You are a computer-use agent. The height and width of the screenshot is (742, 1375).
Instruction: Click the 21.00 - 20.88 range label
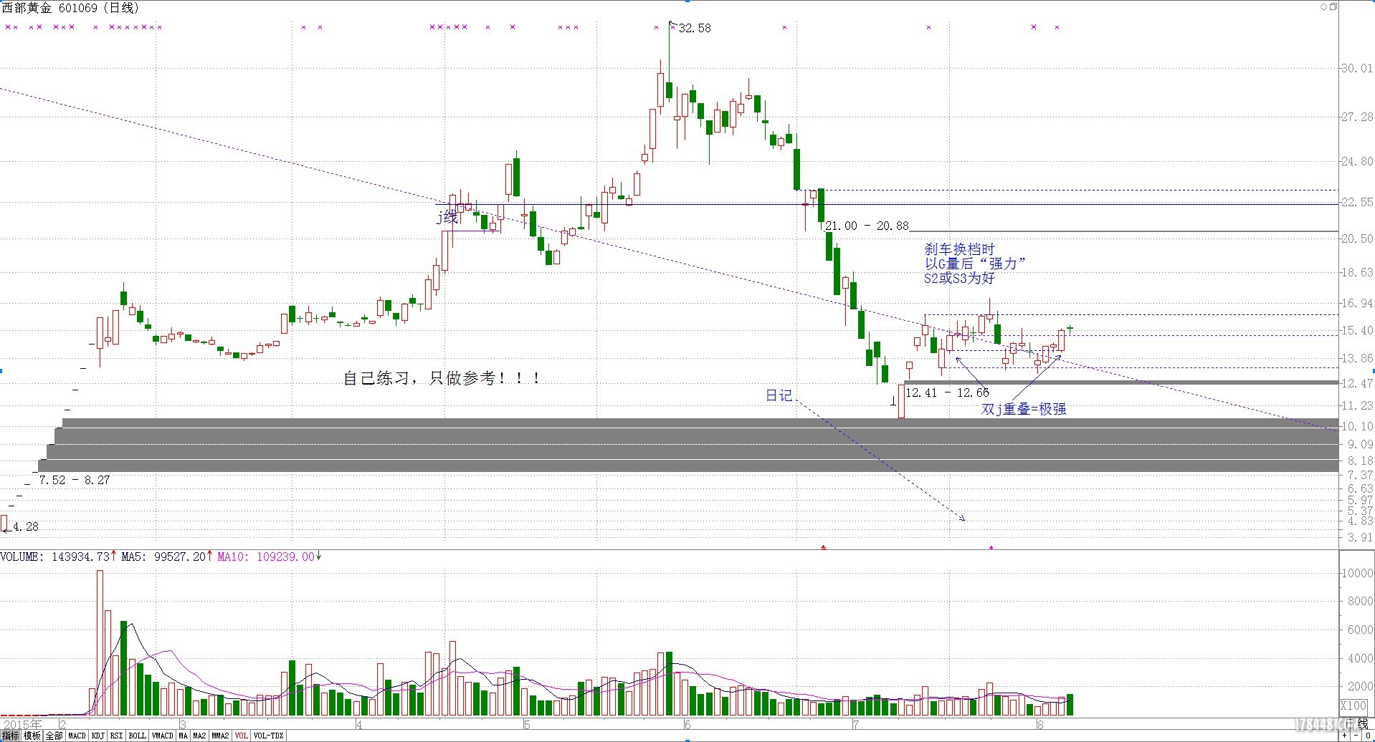(x=867, y=226)
